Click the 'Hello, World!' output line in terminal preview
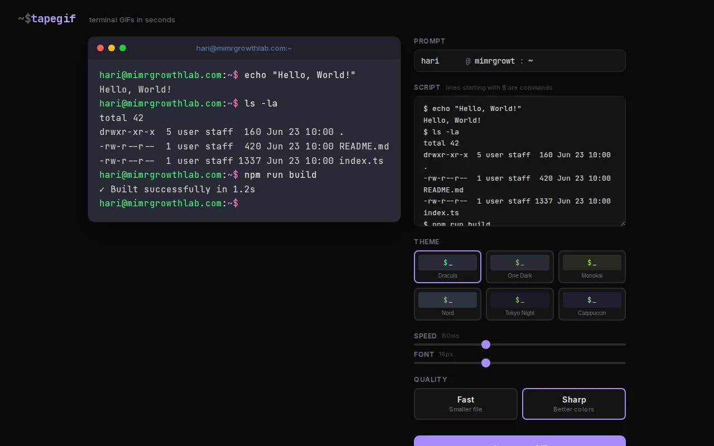Screen dimensions: 714x446 coord(136,89)
